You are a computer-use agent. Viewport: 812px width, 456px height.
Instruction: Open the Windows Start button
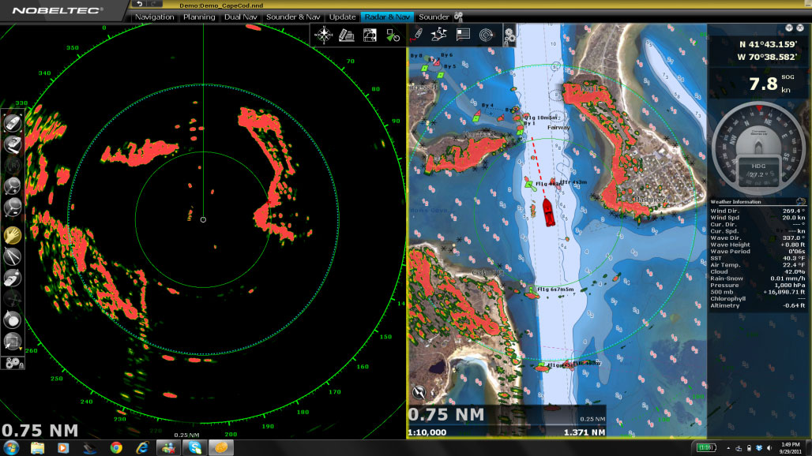point(11,448)
